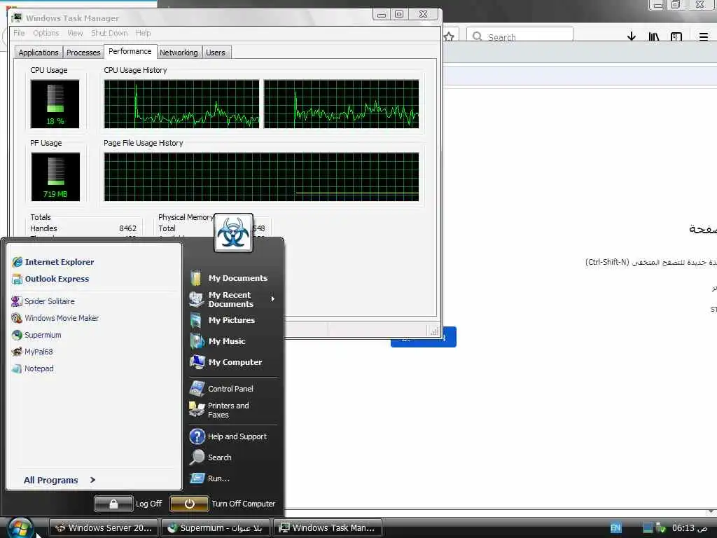The height and width of the screenshot is (538, 717).
Task: Switch to the Networking tab
Action: coord(179,52)
